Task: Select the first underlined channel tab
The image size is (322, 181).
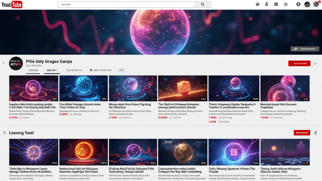Action: click(33, 70)
